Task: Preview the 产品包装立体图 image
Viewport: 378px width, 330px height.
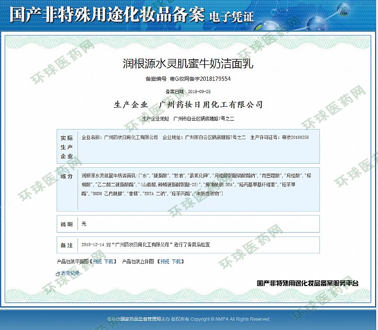Action: coord(164,261)
